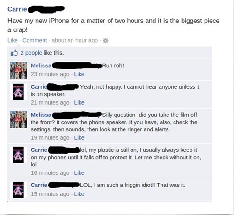Open Carrie's avatar on 'Yeah, not happy' comment

(18, 92)
